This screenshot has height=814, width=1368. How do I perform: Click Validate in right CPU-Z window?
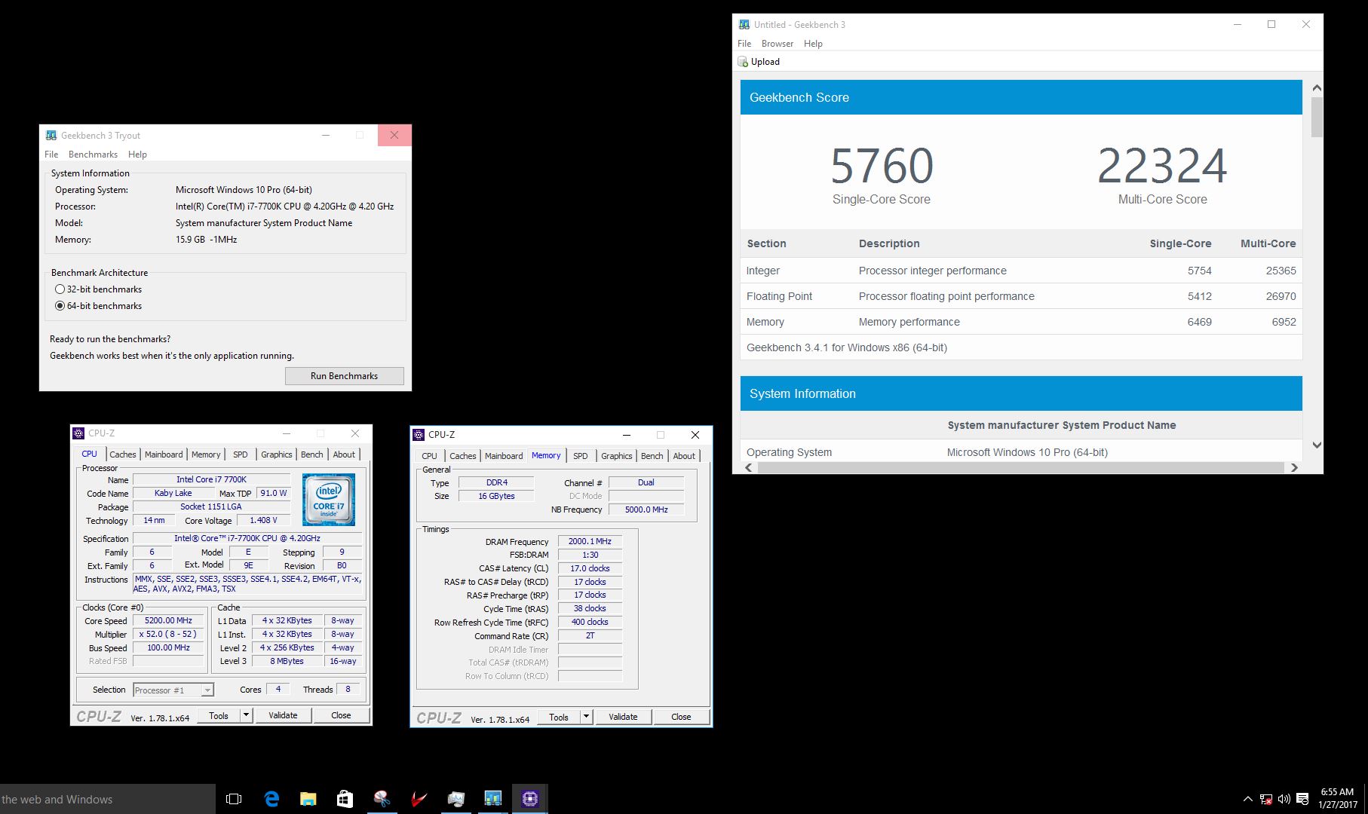click(623, 717)
